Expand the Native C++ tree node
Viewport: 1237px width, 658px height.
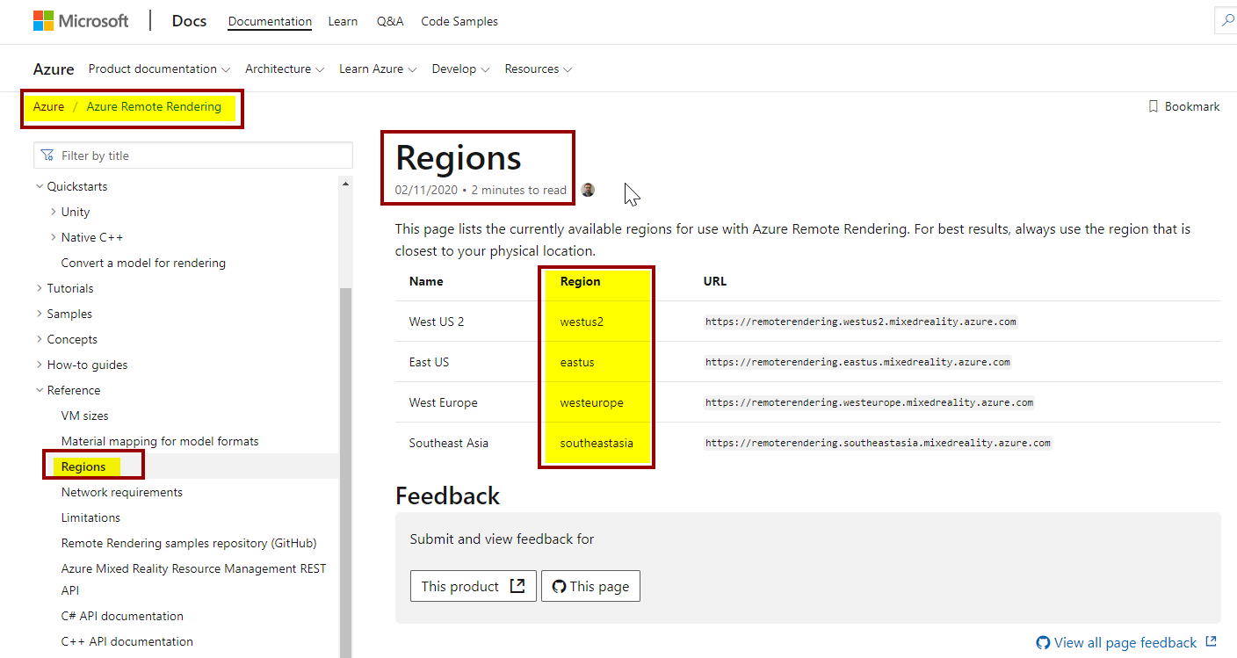pos(54,237)
